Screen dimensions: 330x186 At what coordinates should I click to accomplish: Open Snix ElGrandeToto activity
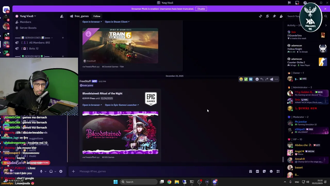(307, 35)
